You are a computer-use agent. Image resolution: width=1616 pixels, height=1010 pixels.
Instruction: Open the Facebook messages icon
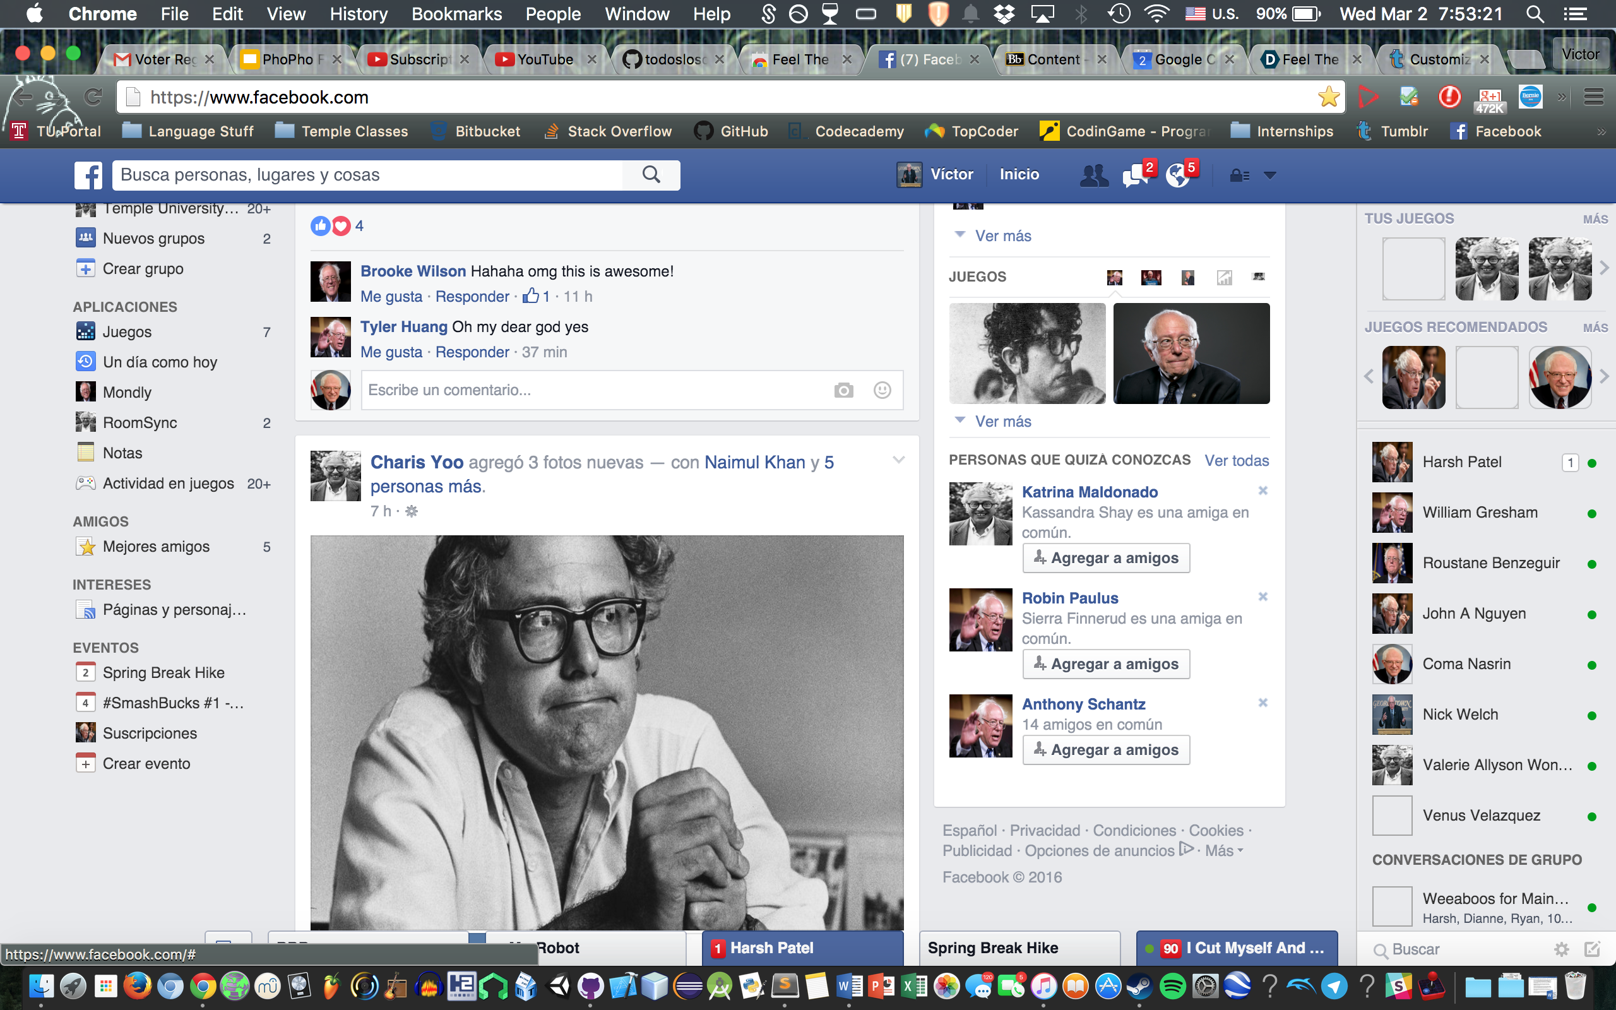[x=1134, y=175]
